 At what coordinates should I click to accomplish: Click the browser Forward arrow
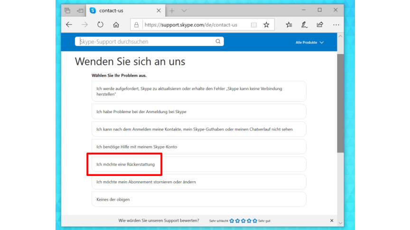tap(84, 25)
